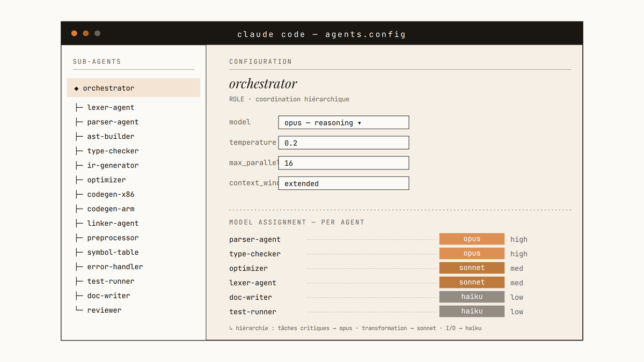The height and width of the screenshot is (362, 644).
Task: Click the opus badge for type-checker
Action: tap(472, 254)
